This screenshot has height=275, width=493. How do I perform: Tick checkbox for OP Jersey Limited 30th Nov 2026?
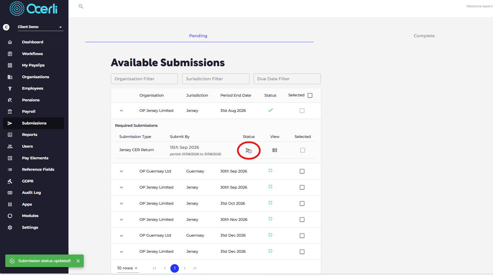click(302, 220)
